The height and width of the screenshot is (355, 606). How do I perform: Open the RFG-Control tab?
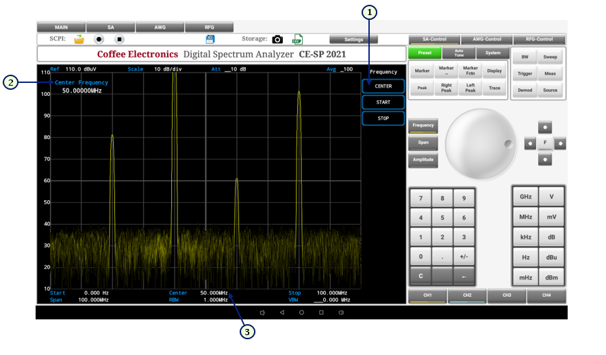(540, 40)
